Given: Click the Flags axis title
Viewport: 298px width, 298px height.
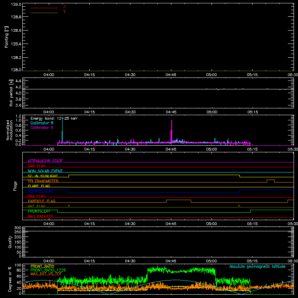Looking at the screenshot, I should pos(15,186).
